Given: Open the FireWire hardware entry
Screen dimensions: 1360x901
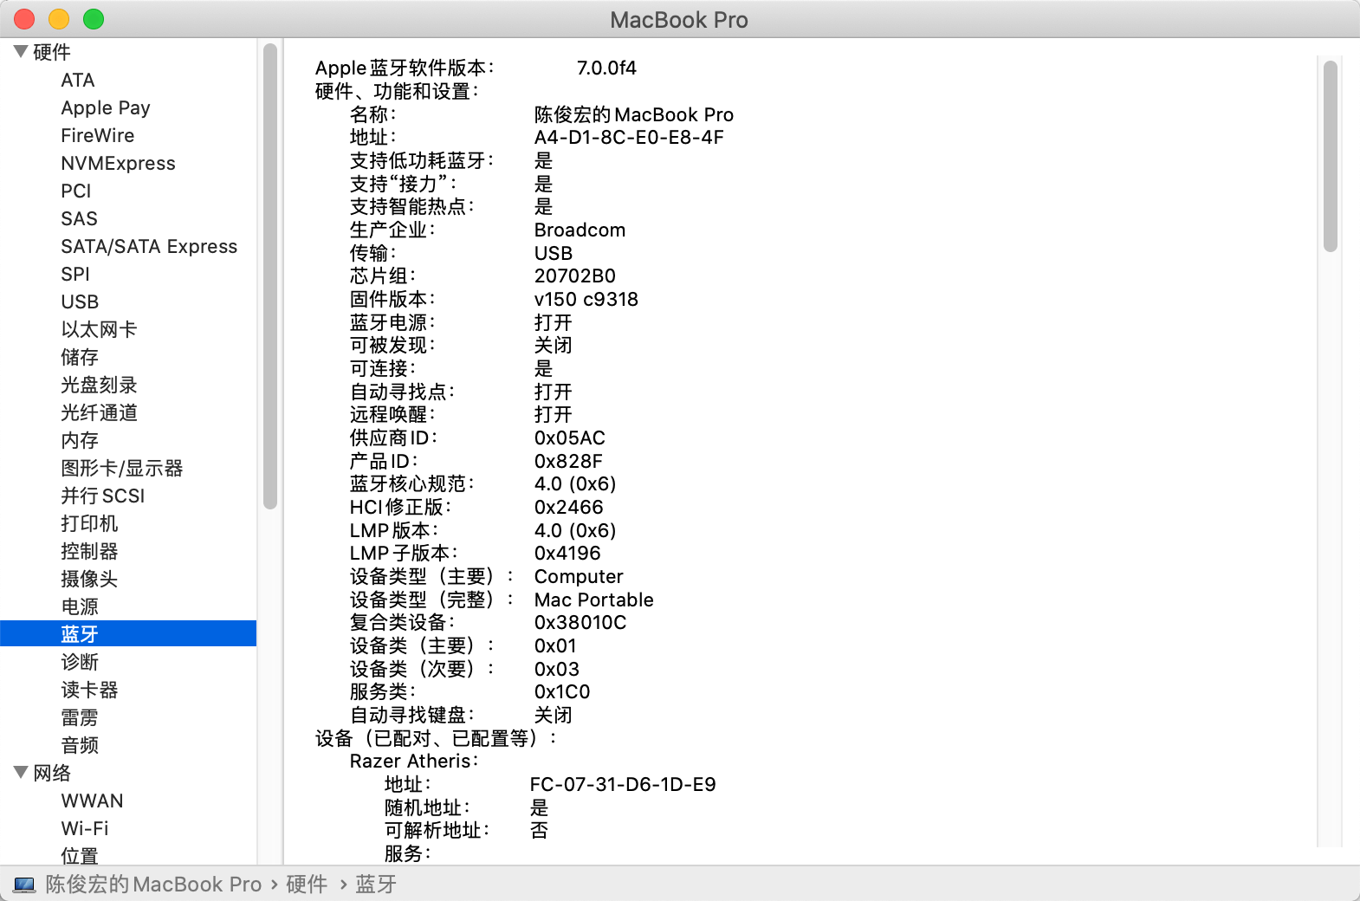Looking at the screenshot, I should 98,136.
